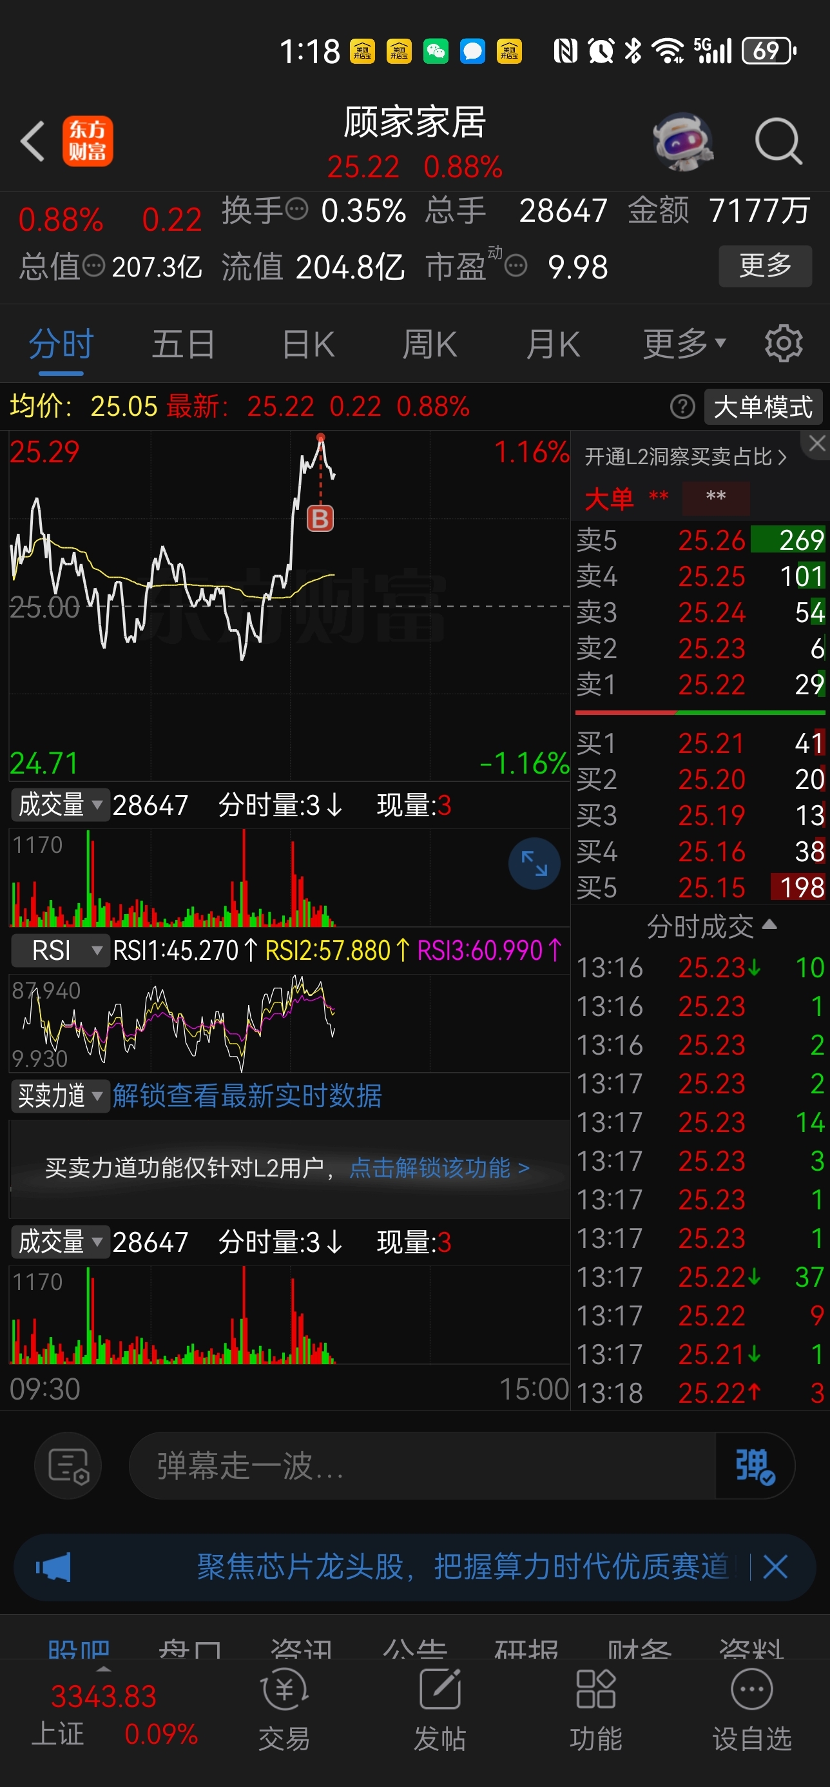
Task: Expand chart to fullscreen
Action: coord(534,863)
